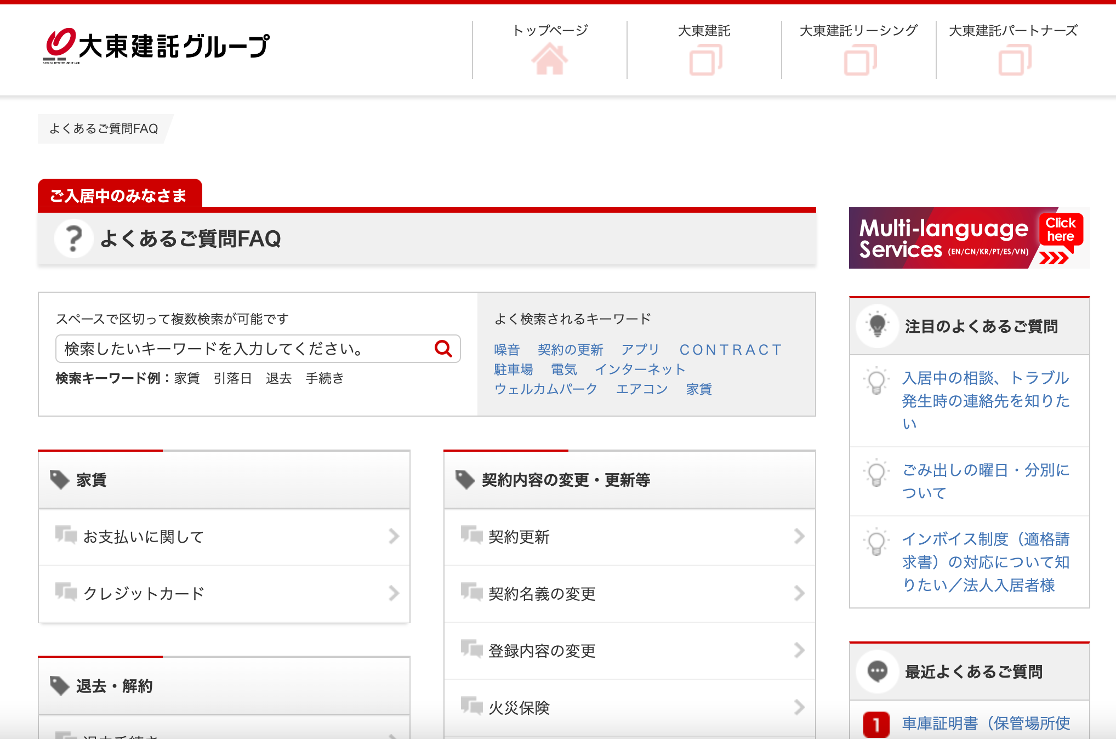Screen dimensions: 1116x739
Task: Click the tag icon next to 退去・解約
Action: [59, 686]
